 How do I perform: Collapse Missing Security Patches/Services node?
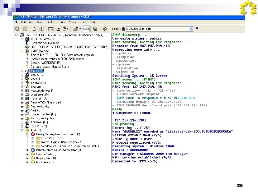point(27,134)
